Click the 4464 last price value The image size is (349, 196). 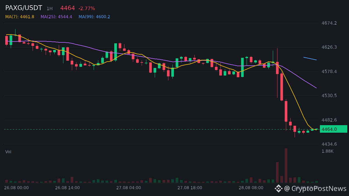(67, 8)
